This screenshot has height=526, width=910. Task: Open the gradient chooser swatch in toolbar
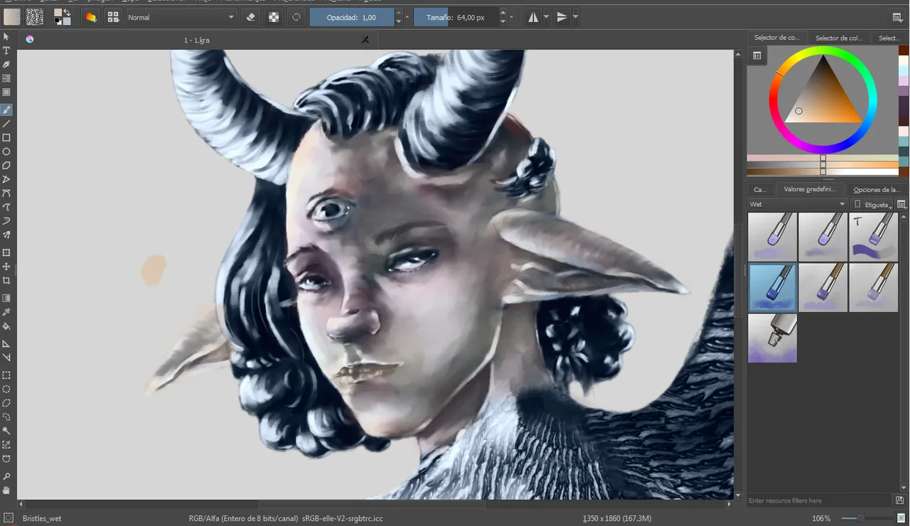coord(12,17)
